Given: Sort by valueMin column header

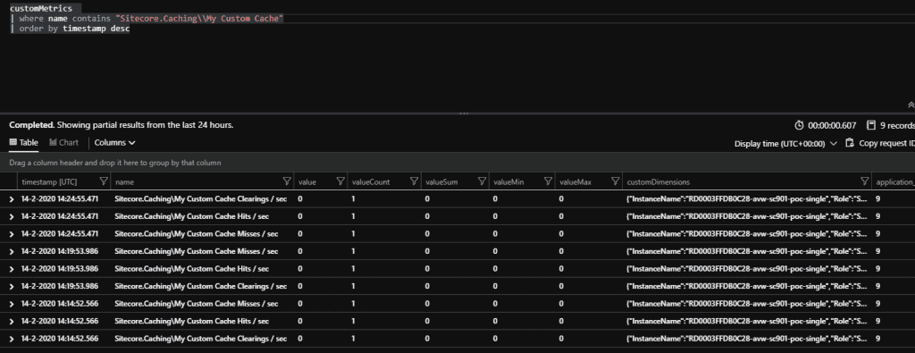Looking at the screenshot, I should pyautogui.click(x=508, y=182).
